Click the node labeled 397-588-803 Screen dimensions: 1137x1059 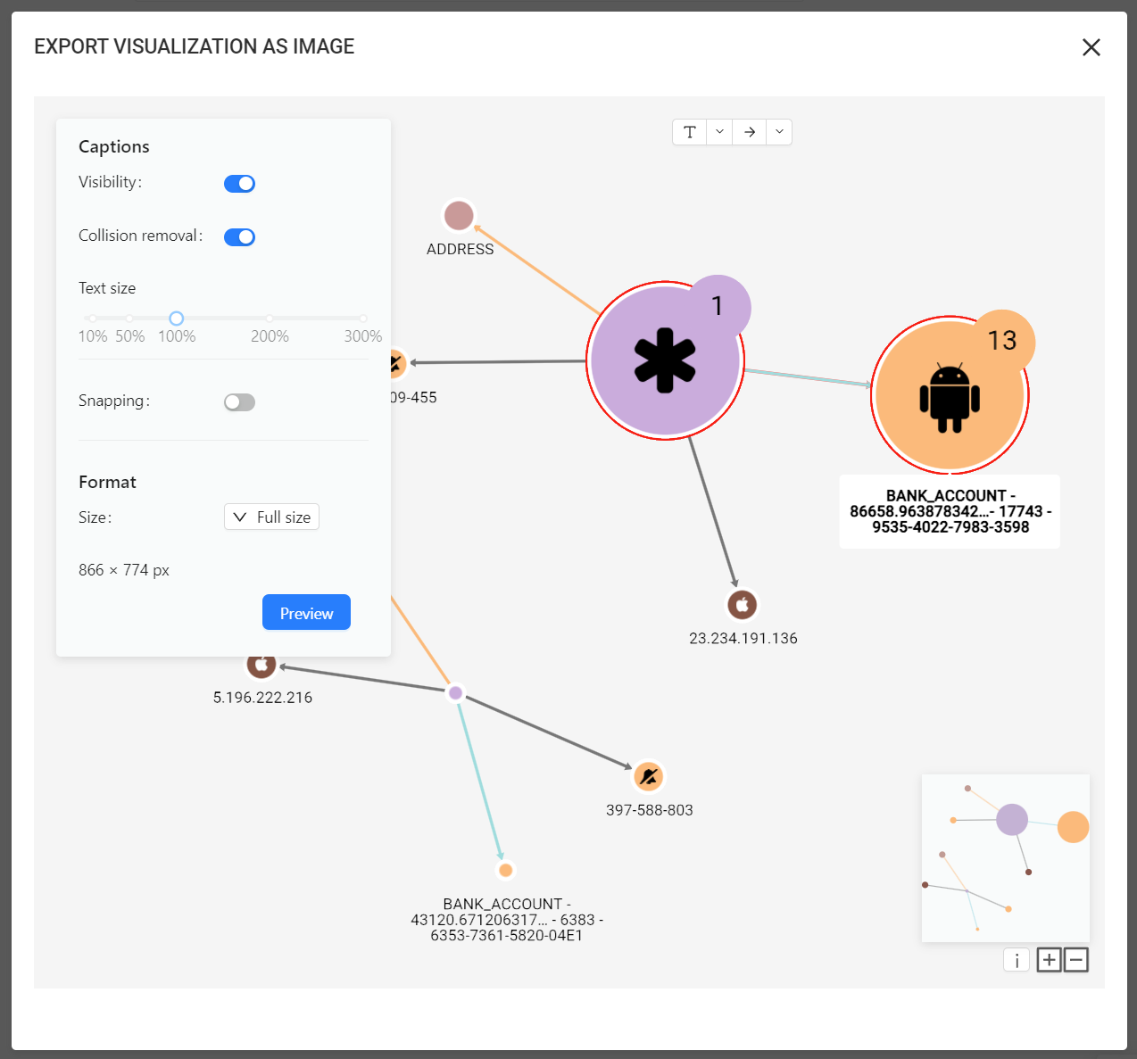click(x=649, y=777)
